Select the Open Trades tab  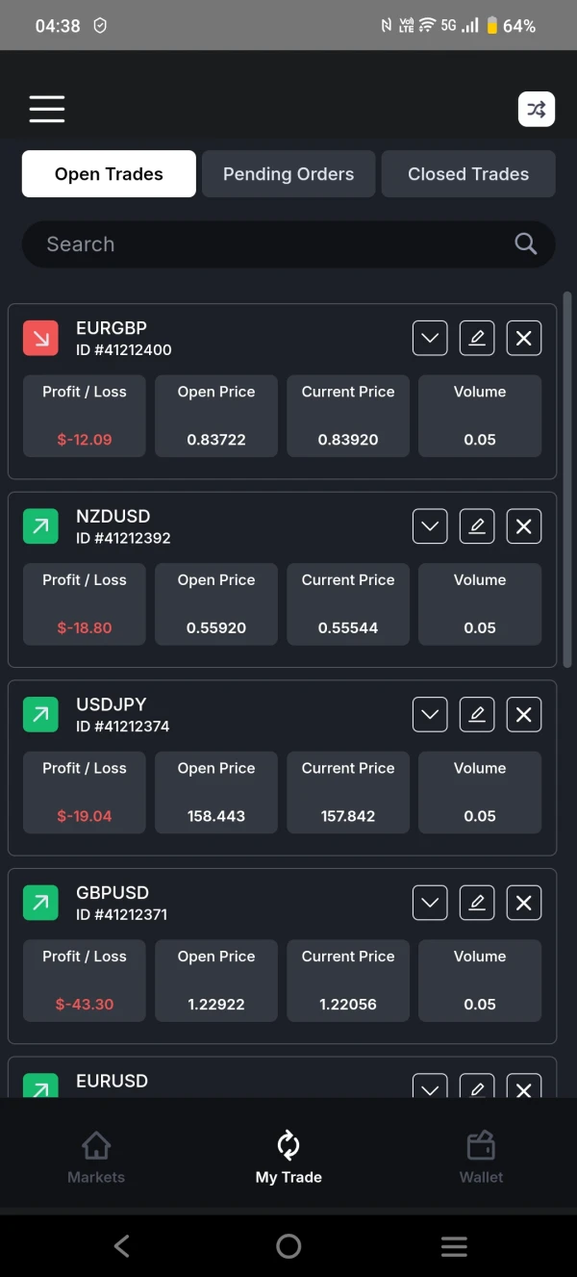point(109,174)
